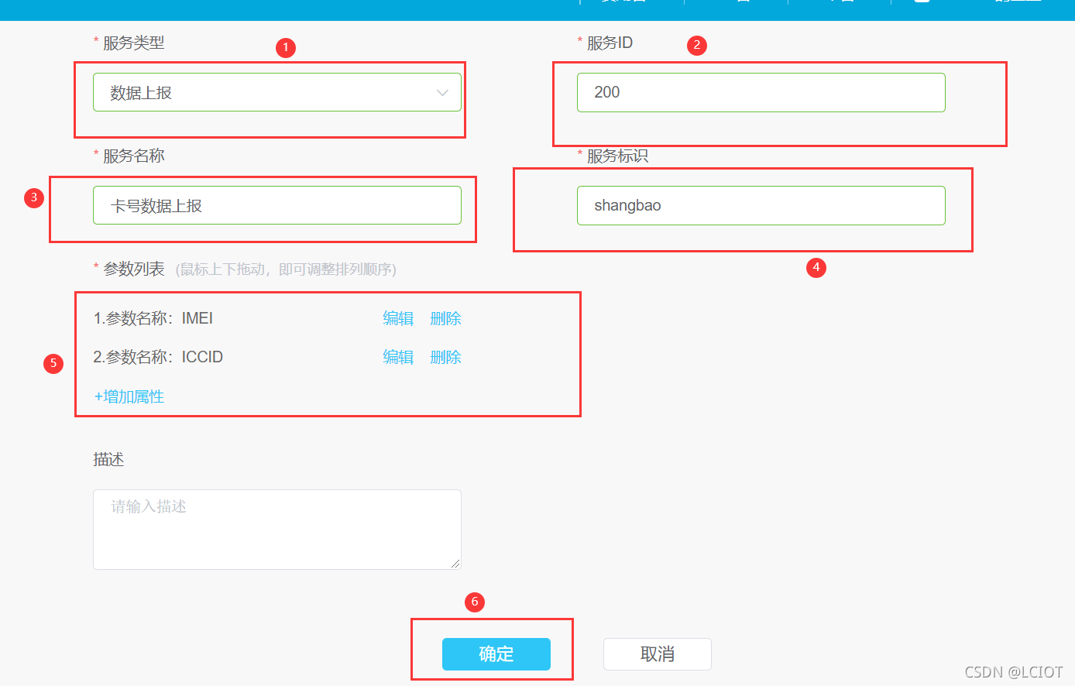This screenshot has height=686, width=1075.
Task: Click the 服务类型 field label
Action: pos(133,43)
